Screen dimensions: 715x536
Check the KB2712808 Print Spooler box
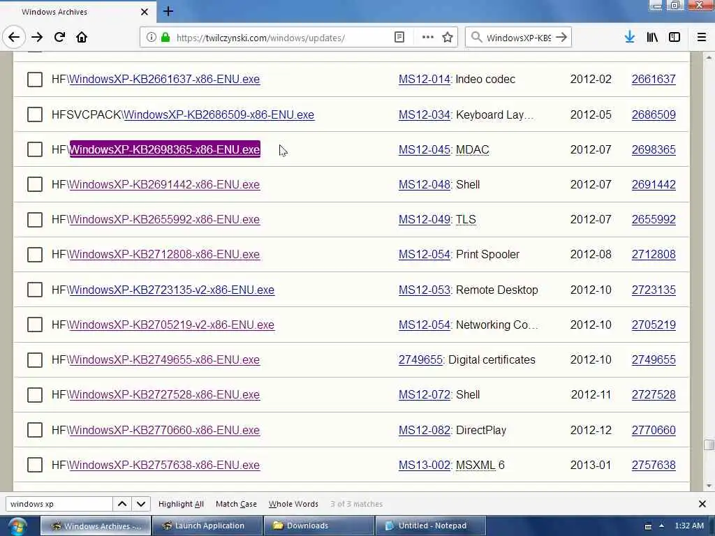(x=35, y=254)
